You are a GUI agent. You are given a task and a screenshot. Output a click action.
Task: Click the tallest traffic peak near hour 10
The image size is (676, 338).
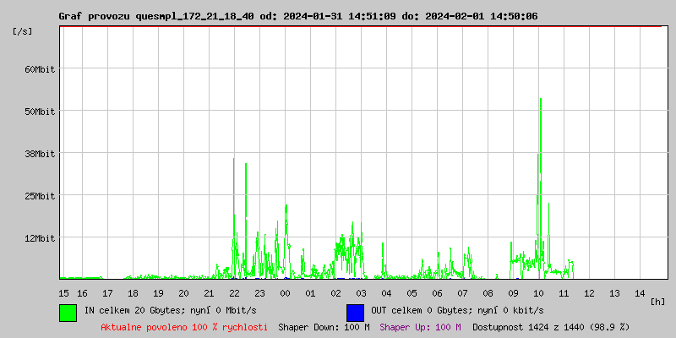tap(540, 101)
